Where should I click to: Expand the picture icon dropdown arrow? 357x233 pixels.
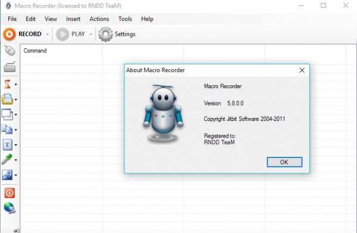(x=15, y=175)
